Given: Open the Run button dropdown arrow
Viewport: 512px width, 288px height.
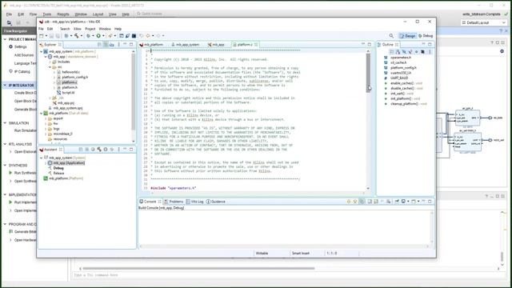Looking at the screenshot, I should coord(103,36).
